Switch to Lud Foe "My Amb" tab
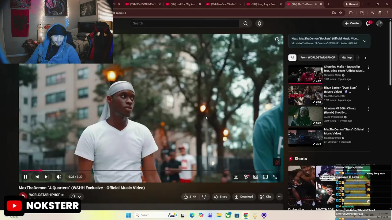The width and height of the screenshot is (392, 220). pyautogui.click(x=183, y=4)
